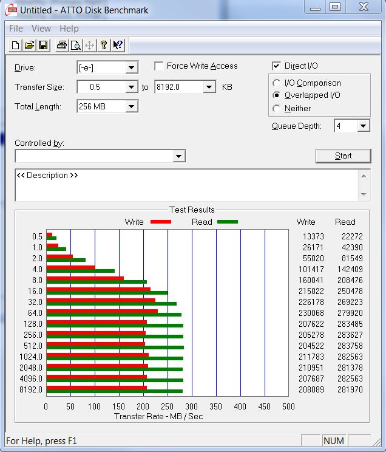
Task: Open a benchmark file via folder icon
Action: coord(29,45)
